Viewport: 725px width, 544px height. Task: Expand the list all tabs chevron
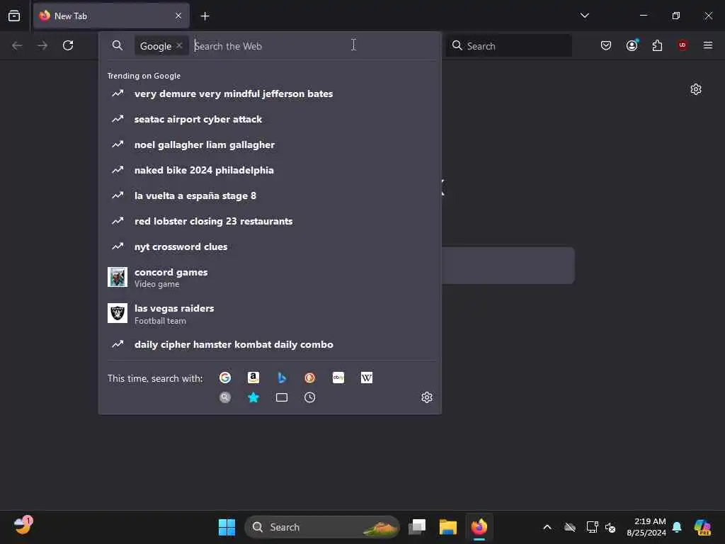[584, 16]
